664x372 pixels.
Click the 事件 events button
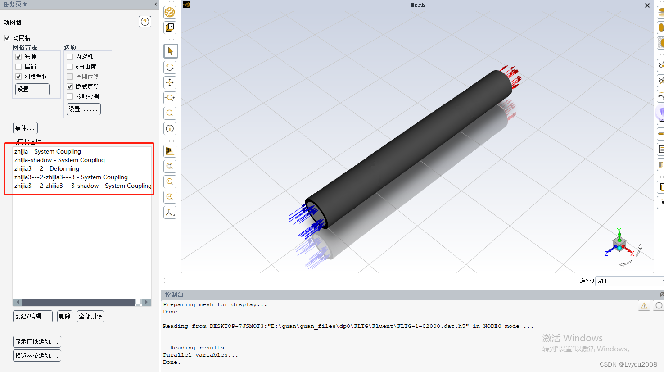point(25,128)
